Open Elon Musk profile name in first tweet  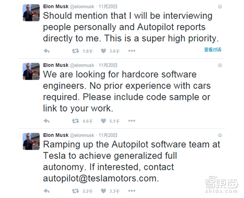point(56,6)
